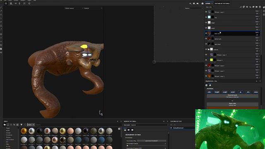Image resolution: width=265 pixels, height=149 pixels.
Task: Hide the yellow-green fill layer
Action: click(x=206, y=60)
